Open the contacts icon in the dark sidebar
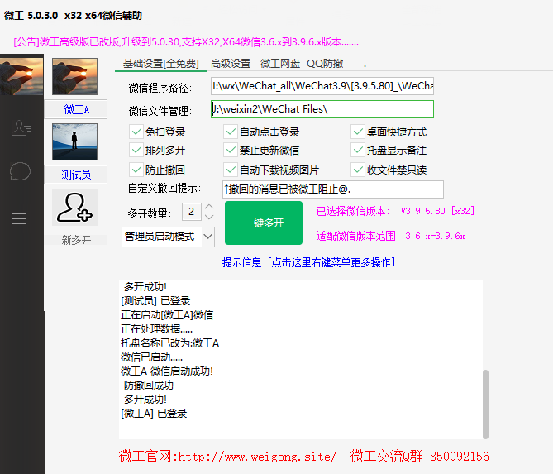Screen dimensions: 553x474 pyautogui.click(x=21, y=128)
